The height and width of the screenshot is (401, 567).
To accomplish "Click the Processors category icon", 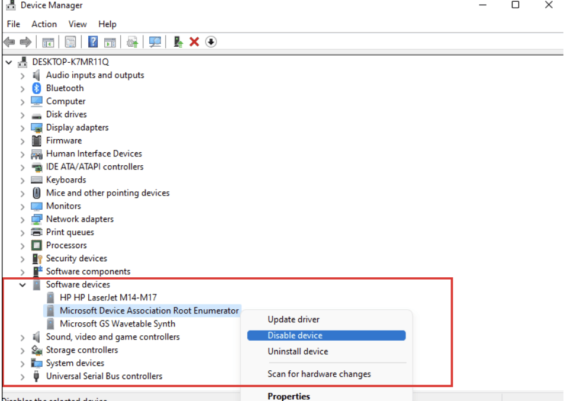I will tap(37, 245).
